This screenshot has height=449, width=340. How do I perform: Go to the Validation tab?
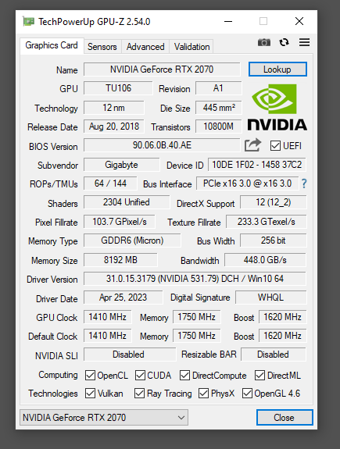(191, 47)
